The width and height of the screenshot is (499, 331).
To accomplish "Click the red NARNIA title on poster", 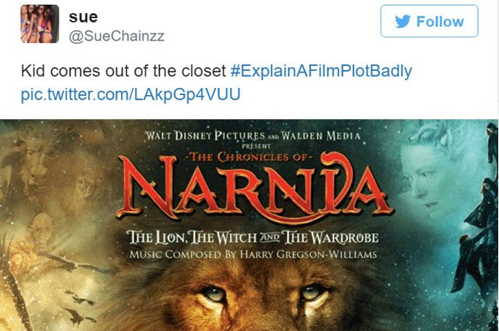I will pos(255,189).
